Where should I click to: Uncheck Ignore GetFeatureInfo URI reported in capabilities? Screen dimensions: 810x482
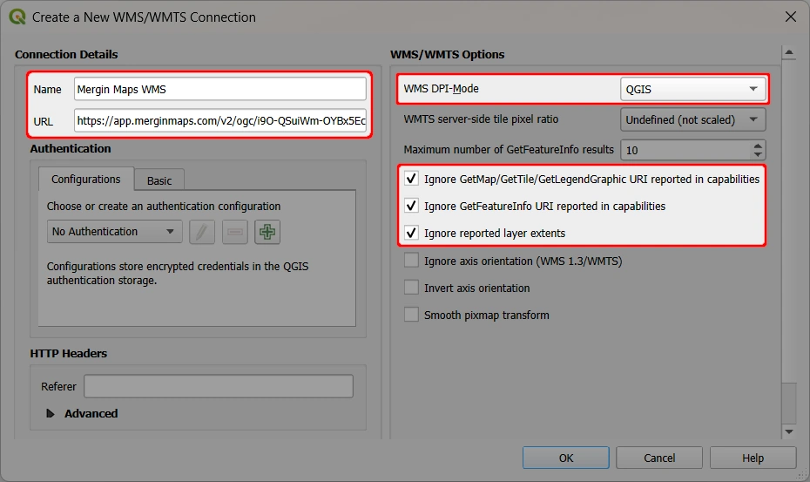pos(411,206)
